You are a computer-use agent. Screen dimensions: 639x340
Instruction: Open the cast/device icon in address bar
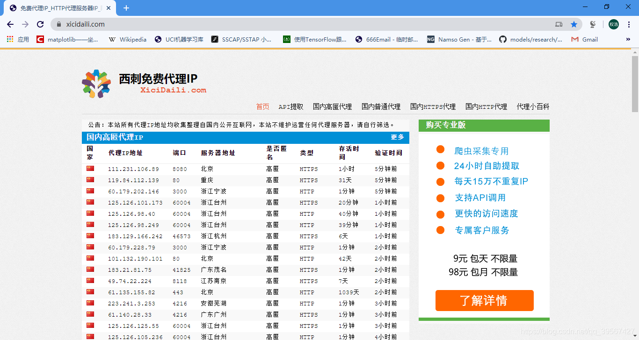(559, 24)
